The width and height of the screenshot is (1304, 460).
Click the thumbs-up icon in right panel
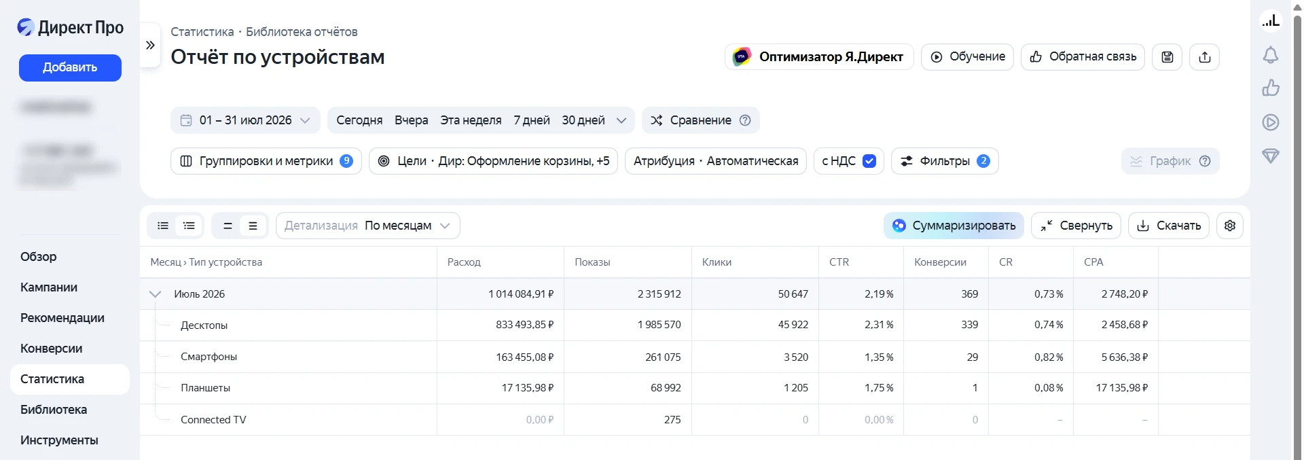(1270, 88)
